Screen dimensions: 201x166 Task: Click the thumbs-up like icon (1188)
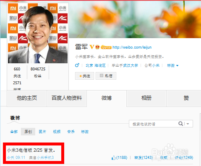tap(114, 158)
